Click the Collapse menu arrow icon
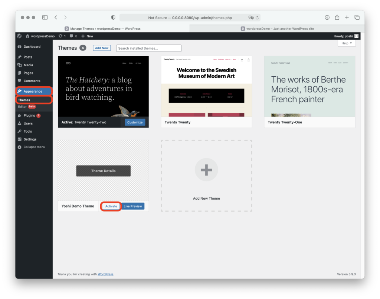The width and height of the screenshot is (380, 299). 20,147
